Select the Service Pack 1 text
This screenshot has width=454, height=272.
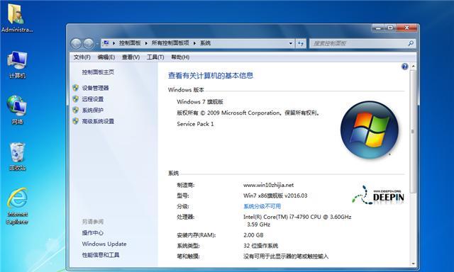coord(195,124)
